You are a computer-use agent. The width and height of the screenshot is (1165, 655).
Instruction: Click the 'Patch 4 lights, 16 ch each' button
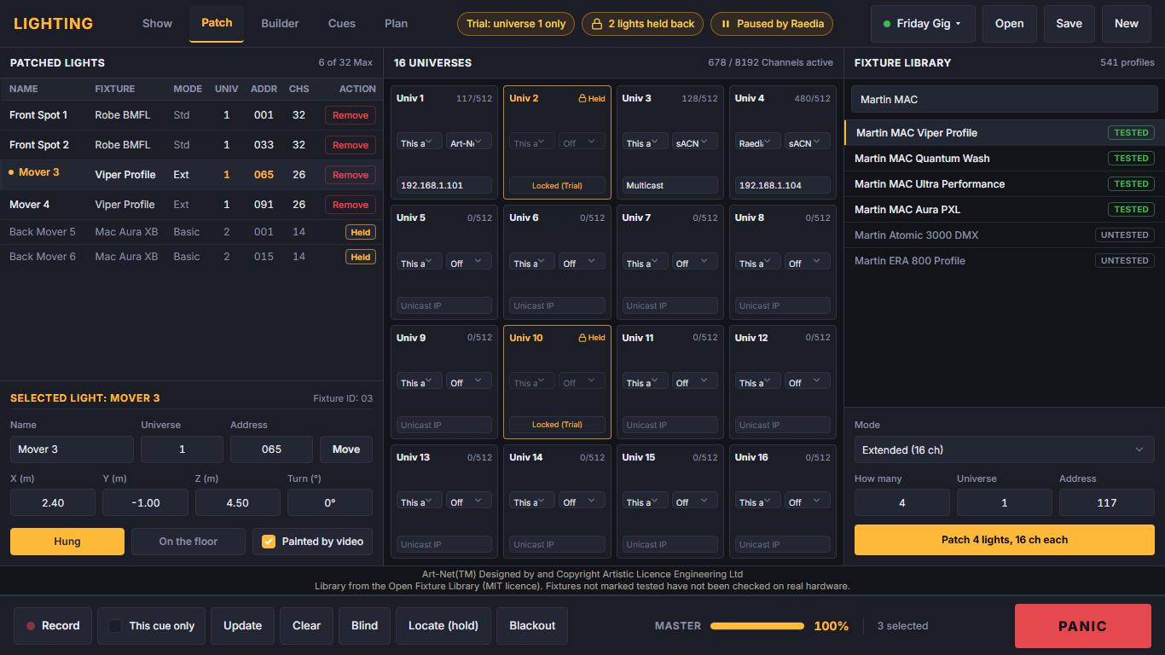(x=1005, y=540)
